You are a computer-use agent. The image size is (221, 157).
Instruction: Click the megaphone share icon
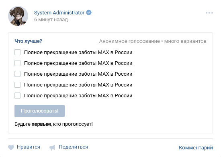(52, 148)
